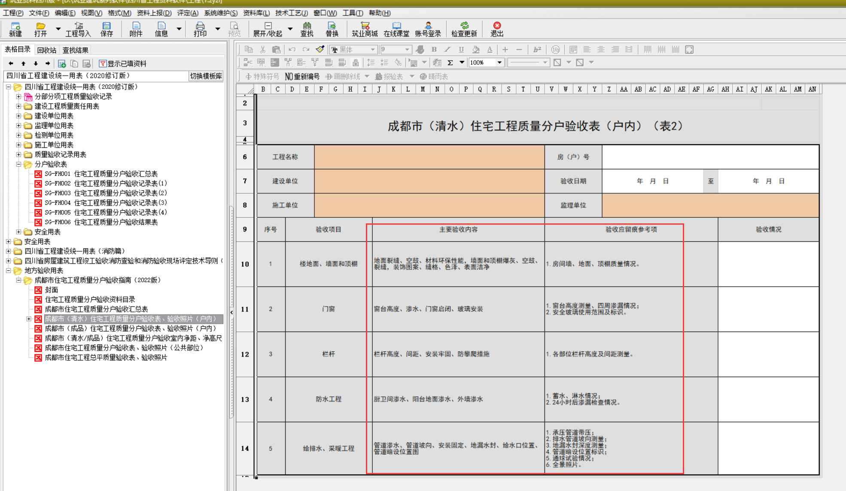Click the 监理单位 orange input cell
This screenshot has height=491, width=846.
tap(710, 205)
